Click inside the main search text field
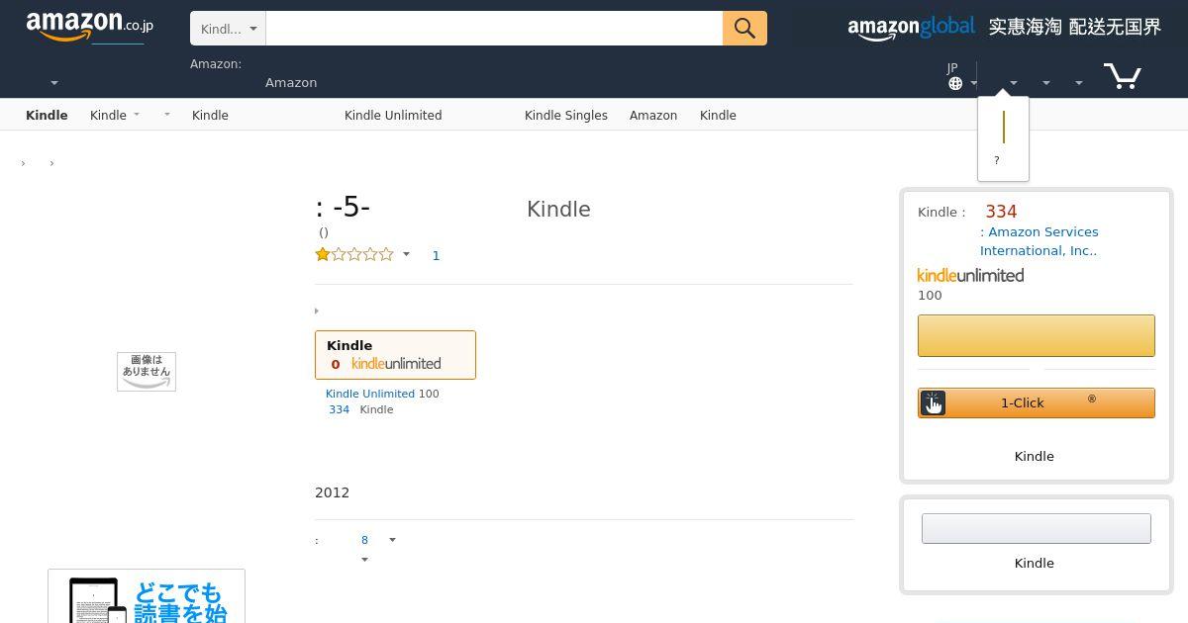The image size is (1188, 623). pyautogui.click(x=493, y=29)
